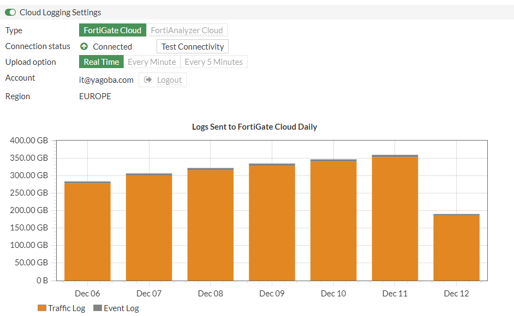Select FortiGate Cloud type
Screen dimensions: 514x316
click(x=112, y=31)
